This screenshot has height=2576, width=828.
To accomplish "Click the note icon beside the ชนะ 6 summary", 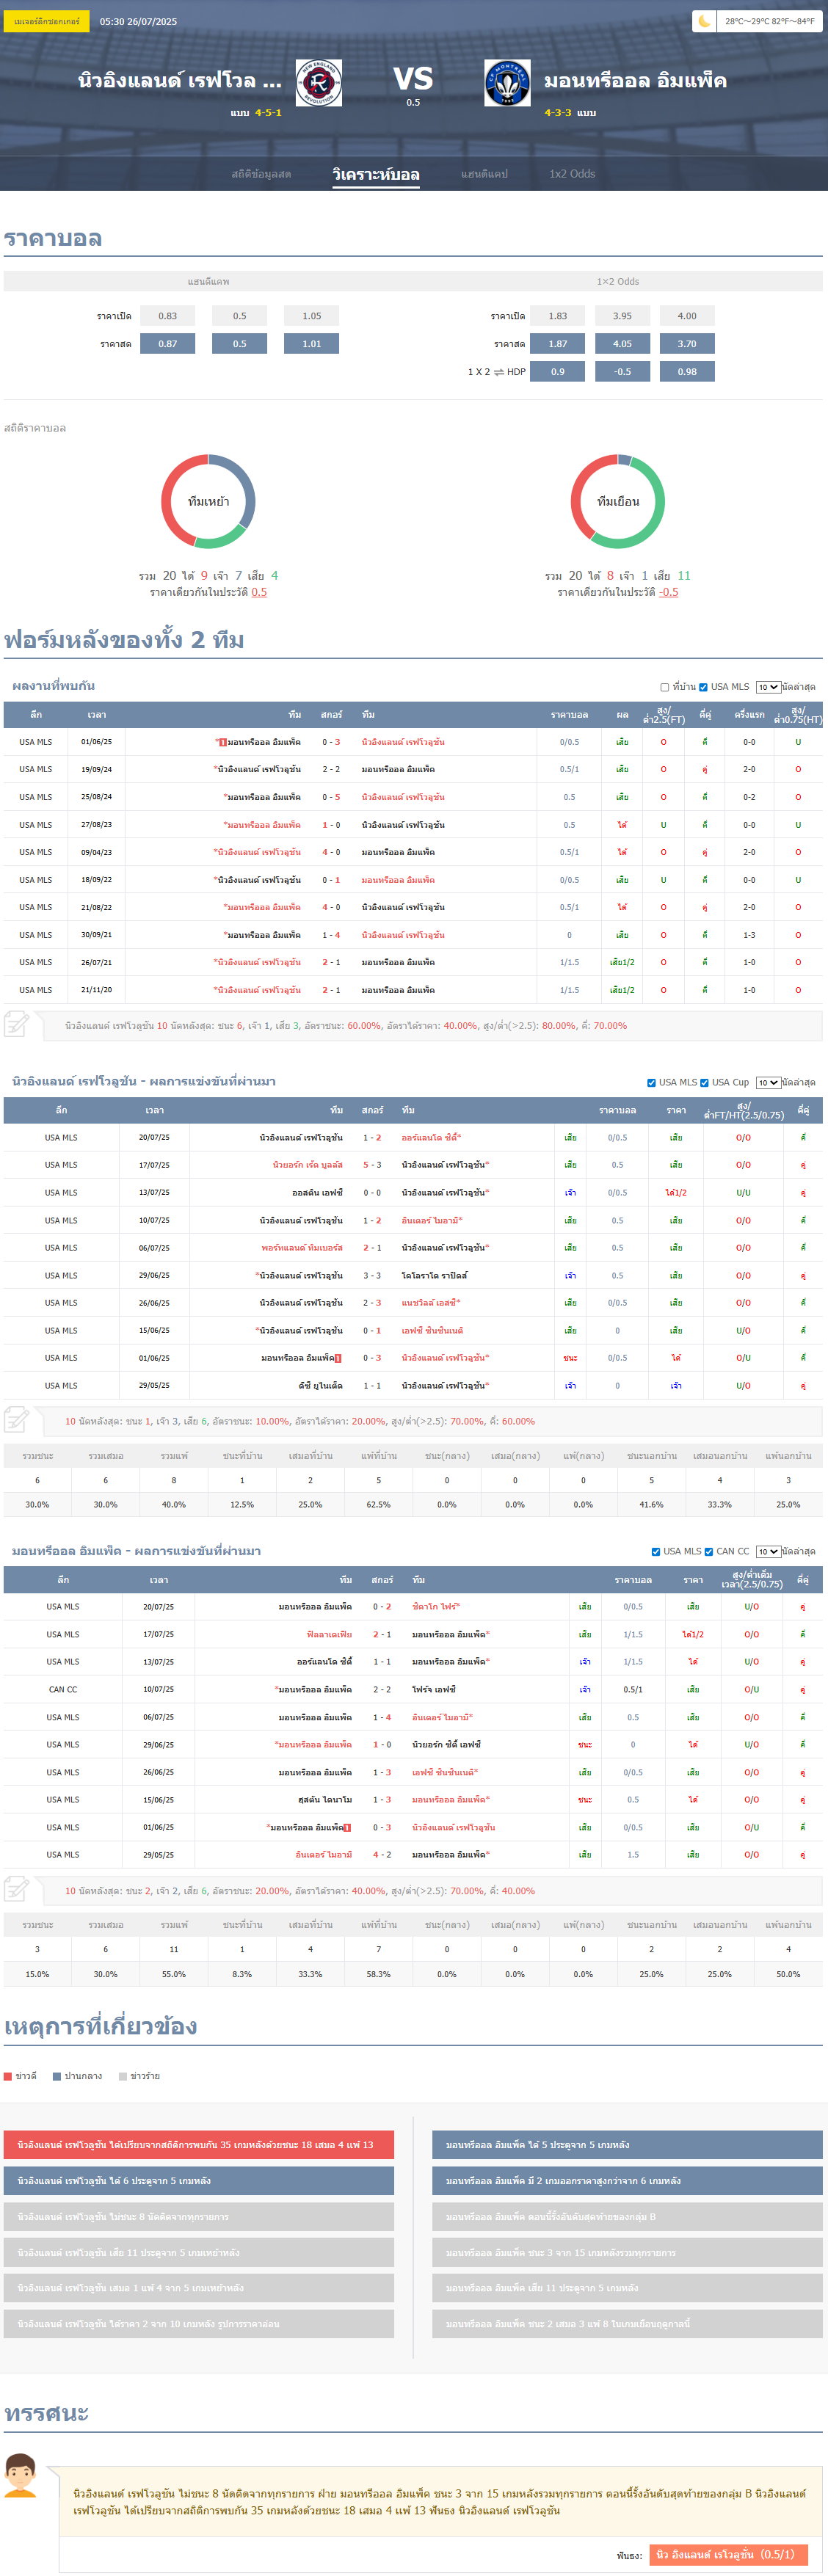I will tap(16, 1024).
